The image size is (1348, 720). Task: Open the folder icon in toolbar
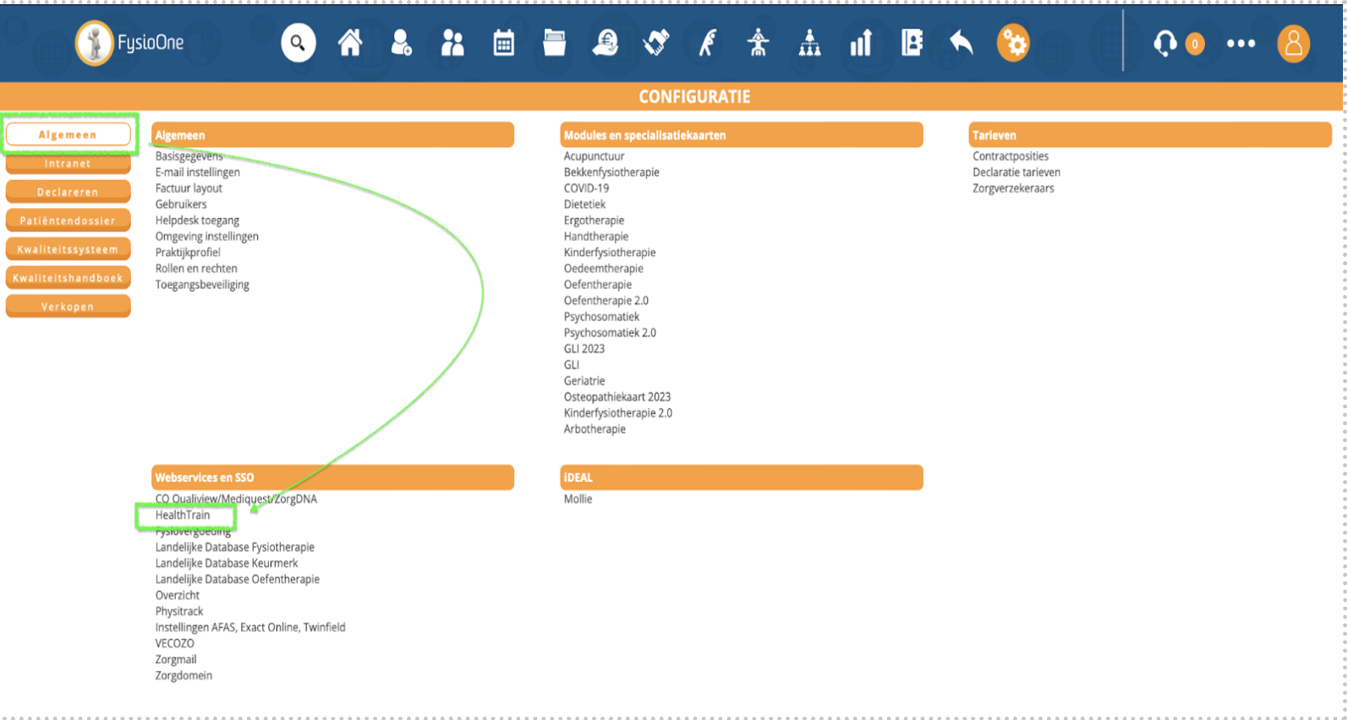[554, 43]
